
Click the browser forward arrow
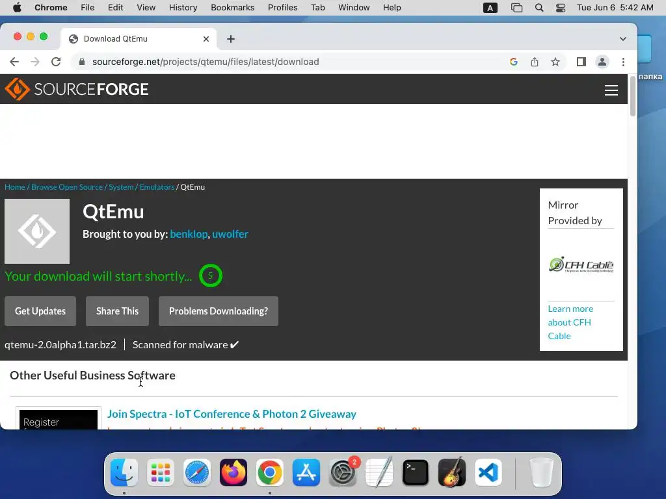pos(35,62)
